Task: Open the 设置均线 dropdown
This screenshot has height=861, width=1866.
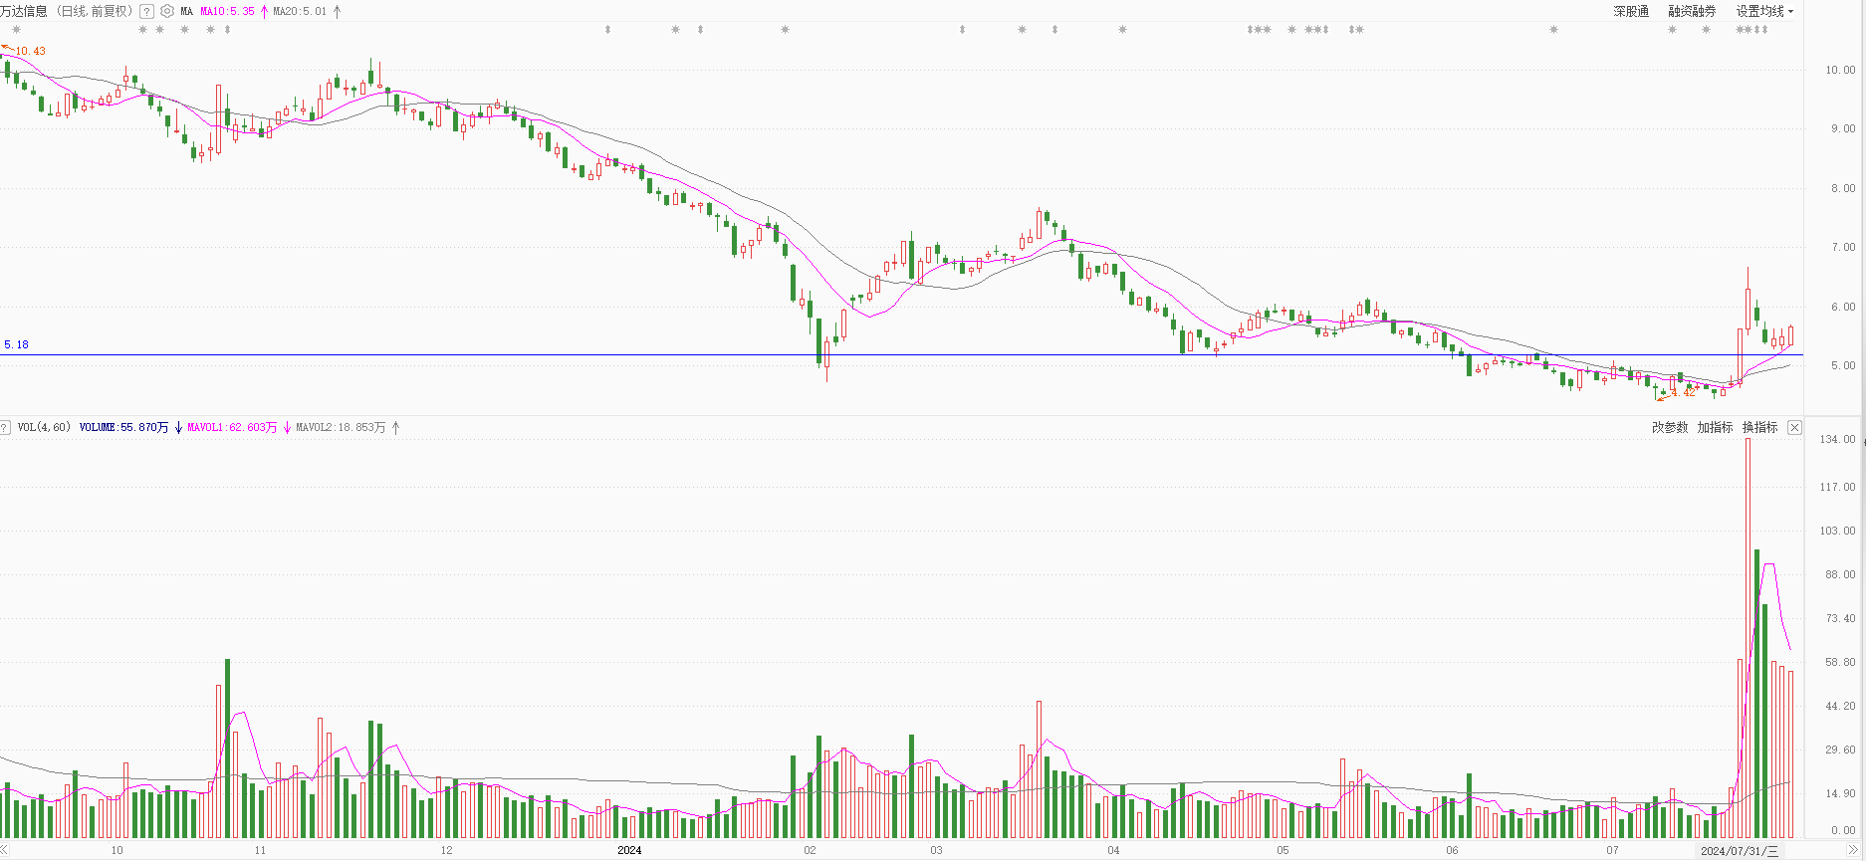Action: coord(1764,12)
